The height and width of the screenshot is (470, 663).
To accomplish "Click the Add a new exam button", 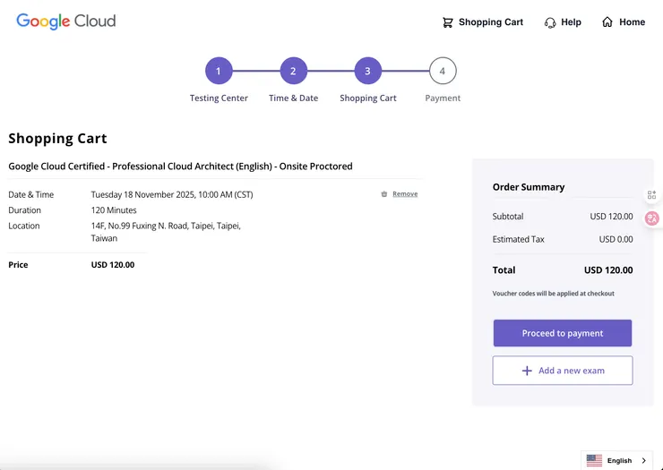I will click(x=563, y=371).
